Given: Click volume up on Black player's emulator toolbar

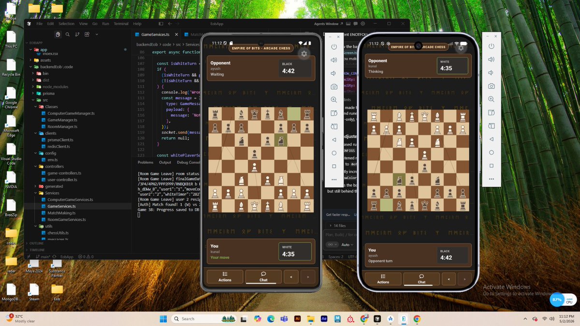Looking at the screenshot, I should coord(491,59).
